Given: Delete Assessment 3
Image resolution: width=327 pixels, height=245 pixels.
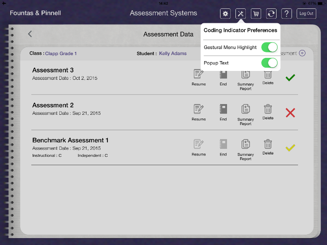Looking at the screenshot, I should point(268,78).
